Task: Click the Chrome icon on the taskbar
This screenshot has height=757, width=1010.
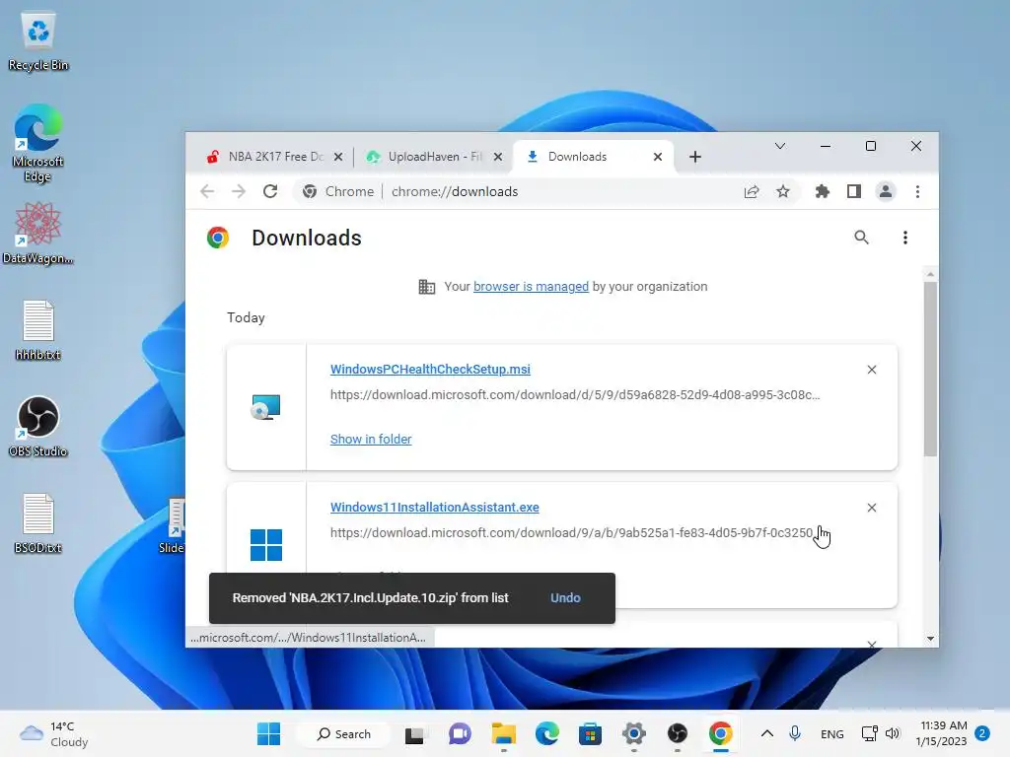Action: 721,733
